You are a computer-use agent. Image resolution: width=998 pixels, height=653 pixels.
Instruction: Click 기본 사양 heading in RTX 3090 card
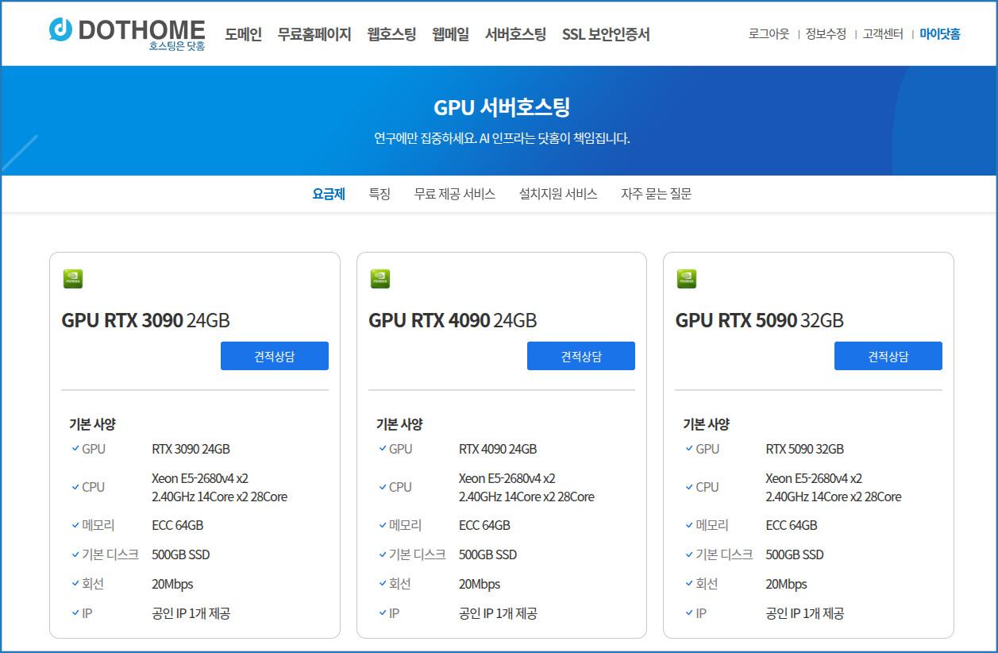click(93, 424)
